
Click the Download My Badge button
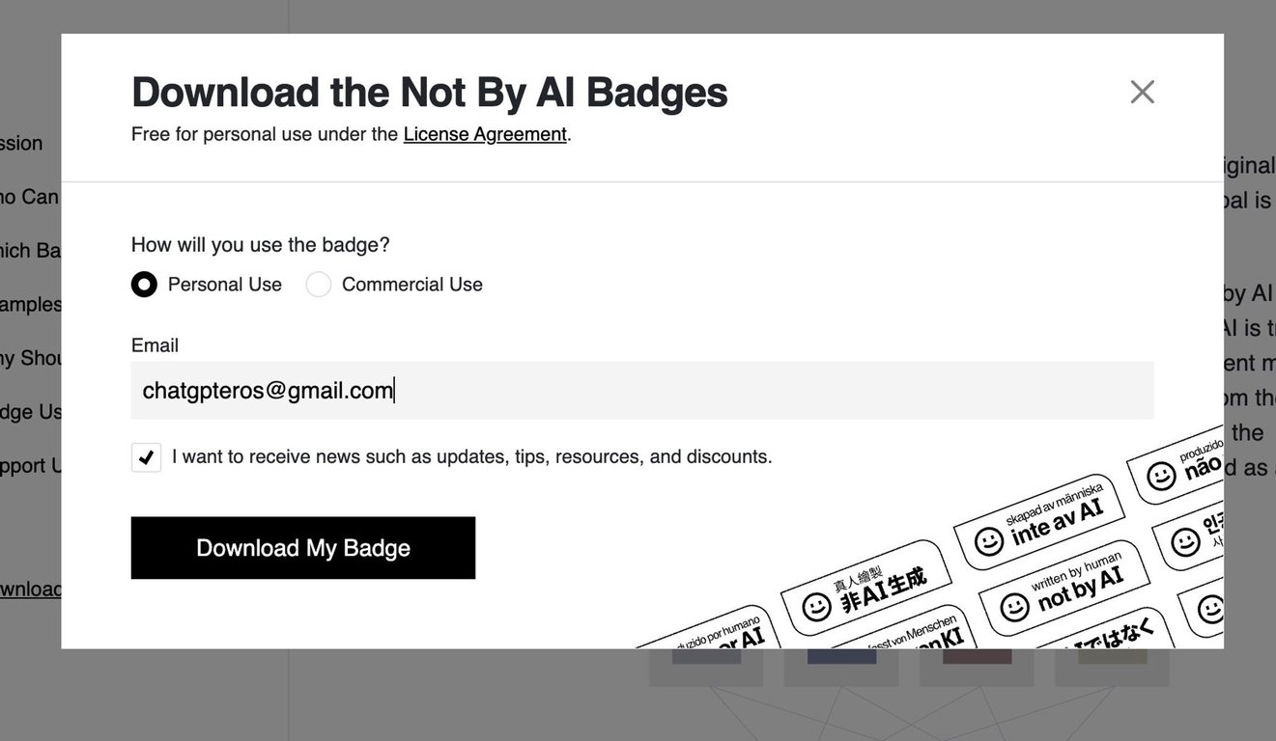point(303,548)
